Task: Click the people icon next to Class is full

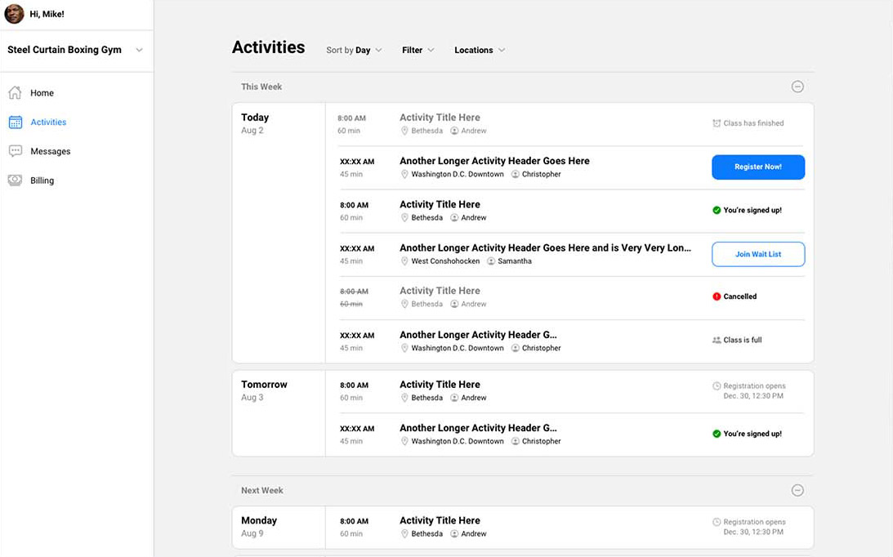Action: 715,340
